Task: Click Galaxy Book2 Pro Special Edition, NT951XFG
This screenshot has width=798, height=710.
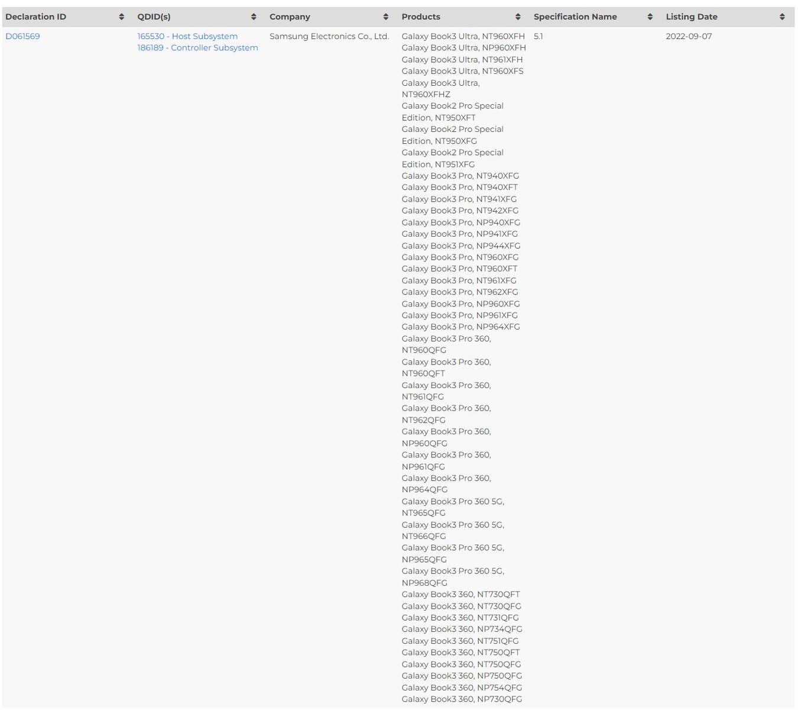Action: 452,159
